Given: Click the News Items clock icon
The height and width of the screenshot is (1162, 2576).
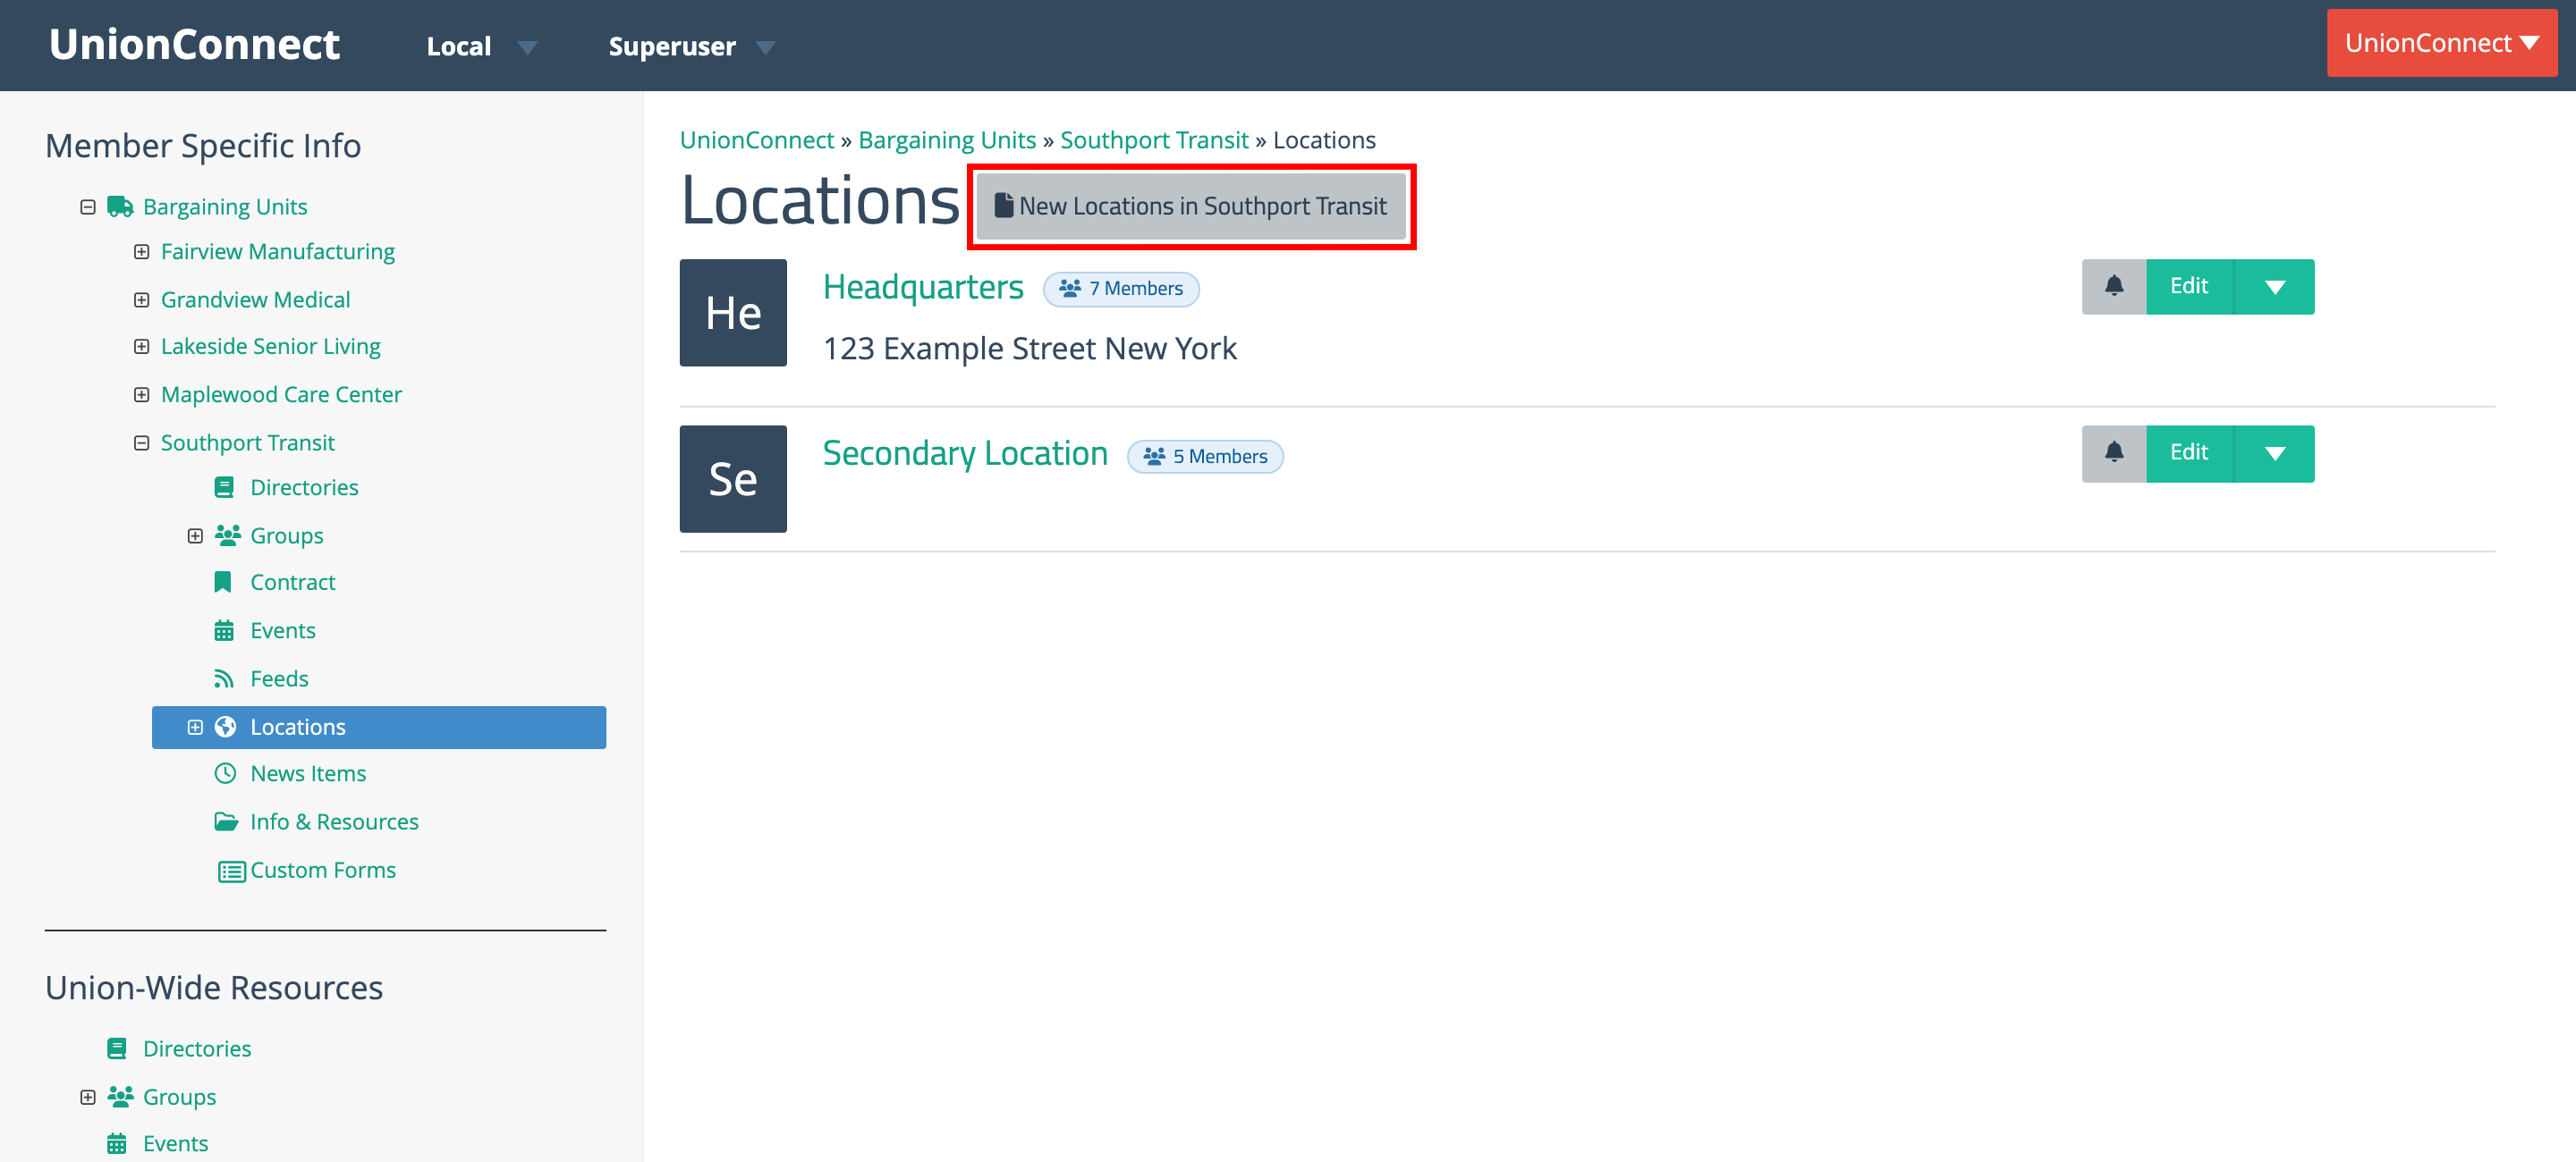Looking at the screenshot, I should point(226,773).
